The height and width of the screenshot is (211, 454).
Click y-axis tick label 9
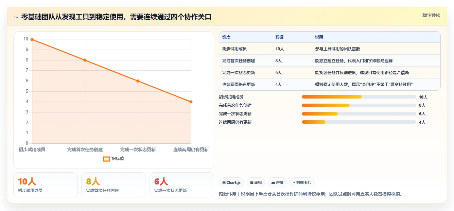click(27, 50)
